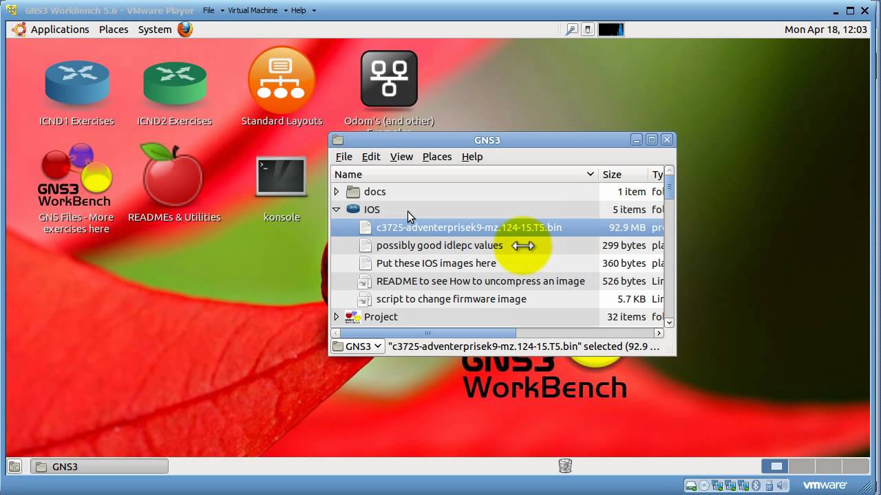Screen dimensions: 881x495
Task: Collapse the IOS folder tree arrow
Action: click(337, 210)
